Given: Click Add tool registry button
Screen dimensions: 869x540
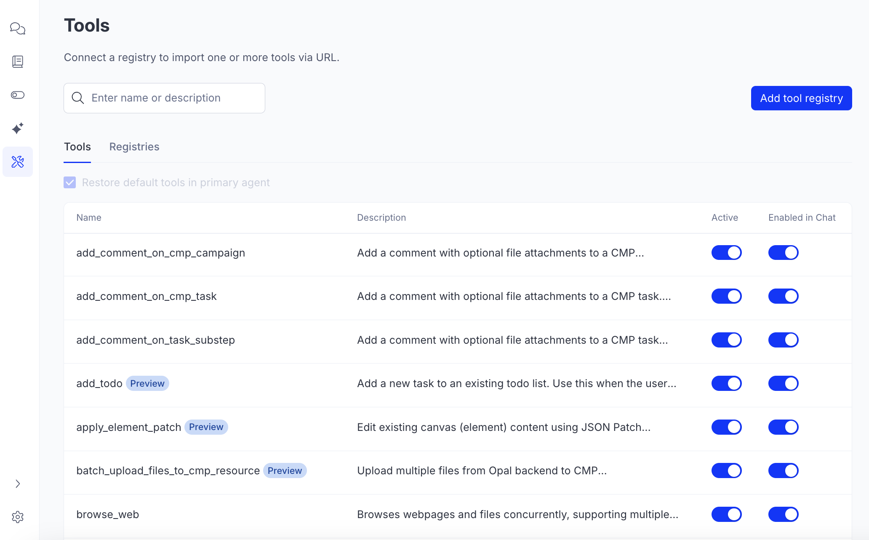Looking at the screenshot, I should (x=801, y=98).
